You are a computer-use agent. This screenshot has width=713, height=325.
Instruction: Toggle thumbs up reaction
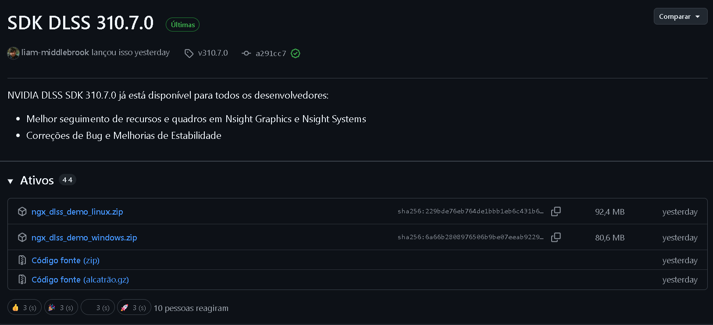tap(25, 307)
